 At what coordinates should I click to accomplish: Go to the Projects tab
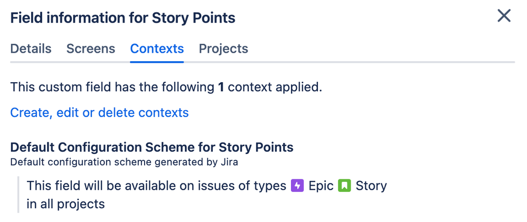coord(223,49)
